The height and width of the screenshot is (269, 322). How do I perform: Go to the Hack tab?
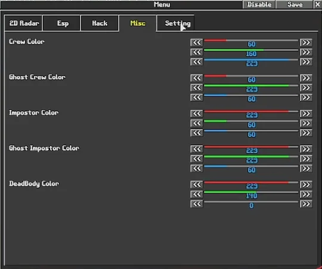pos(100,23)
